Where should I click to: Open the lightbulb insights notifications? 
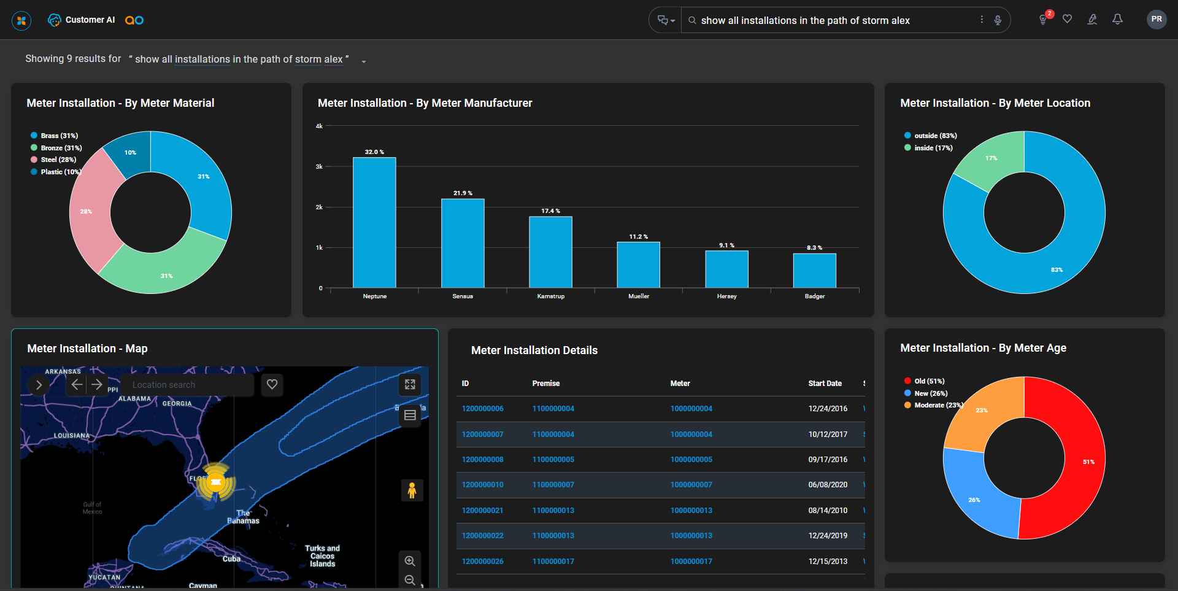(x=1043, y=20)
